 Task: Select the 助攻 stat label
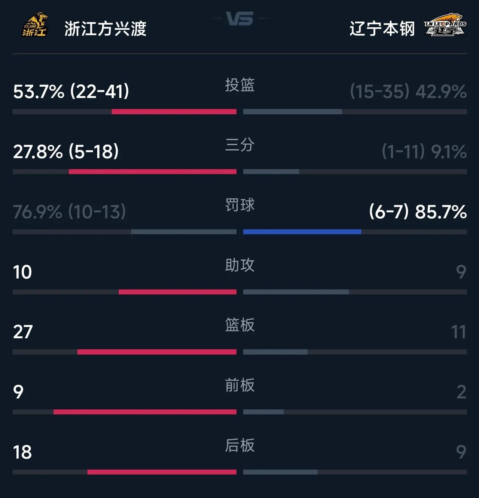(x=240, y=265)
